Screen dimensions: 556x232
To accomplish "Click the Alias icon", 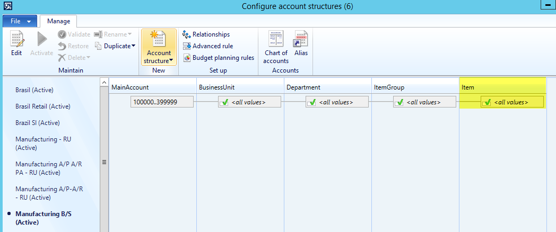I will (301, 40).
